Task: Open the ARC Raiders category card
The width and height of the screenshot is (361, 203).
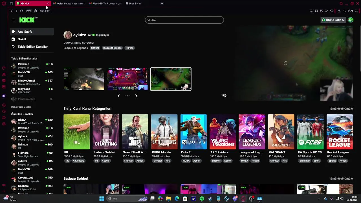Action: [x=223, y=132]
